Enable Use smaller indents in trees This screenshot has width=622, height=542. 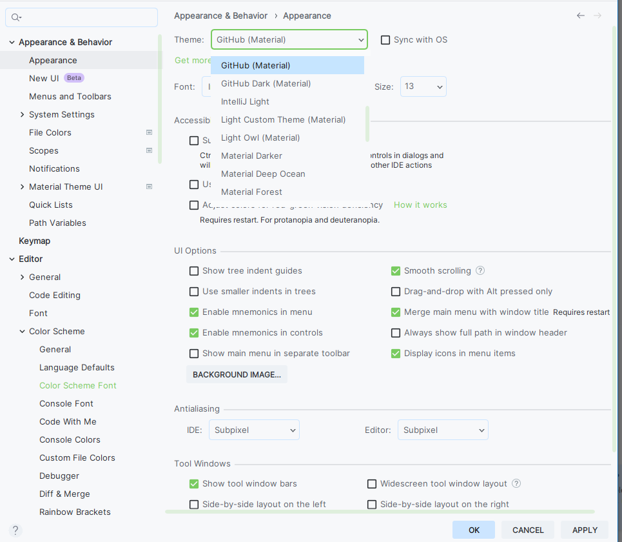194,292
